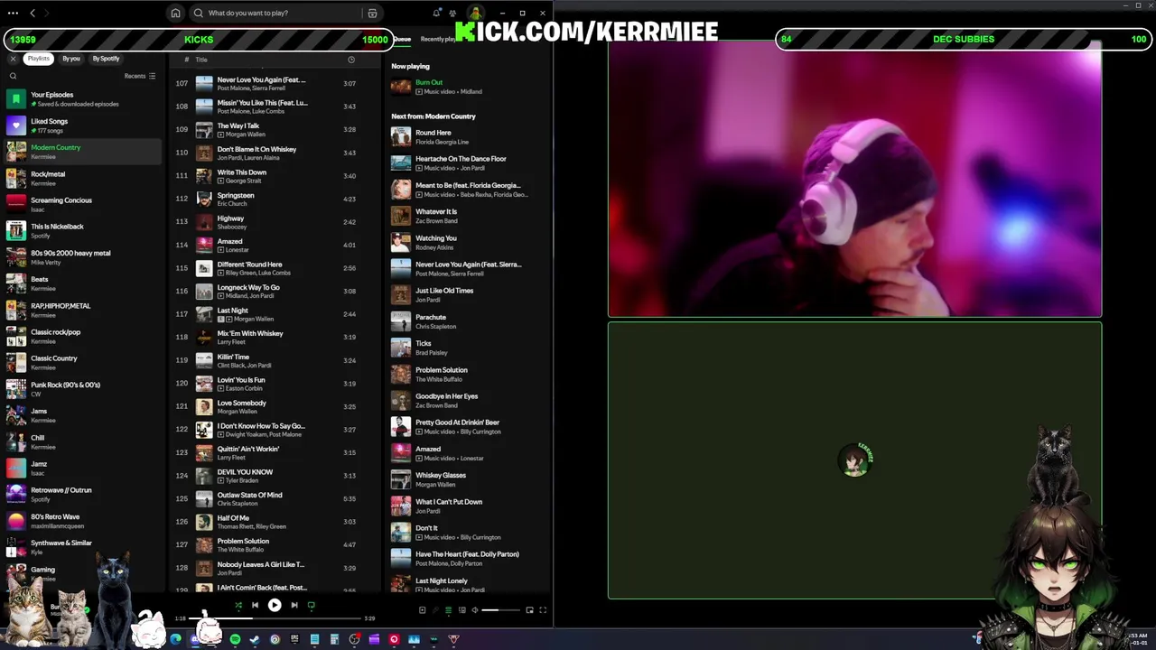
Task: Select the Playlists filter chip
Action: click(38, 59)
